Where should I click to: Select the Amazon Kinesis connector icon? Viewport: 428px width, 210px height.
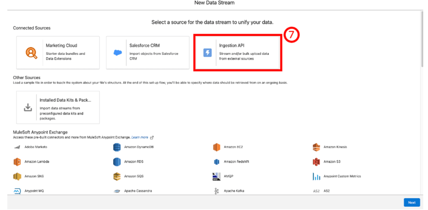316,147
